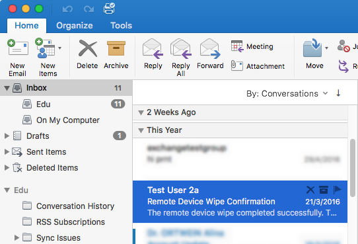Open the New Items dropdown arrow
358x244 pixels.
(59, 48)
